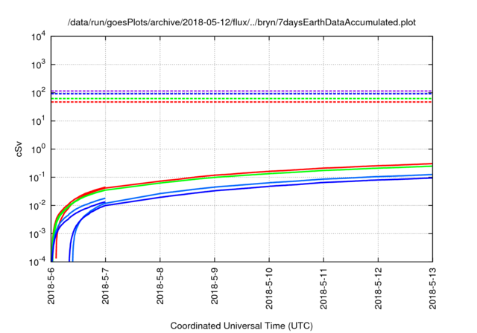Click the 10^3 y-axis tick label
The width and height of the screenshot is (477, 333).
point(39,65)
